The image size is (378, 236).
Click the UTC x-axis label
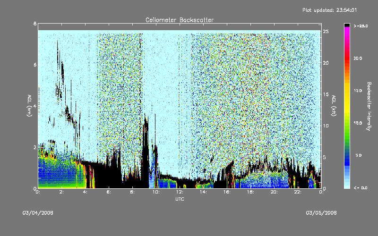(180, 199)
